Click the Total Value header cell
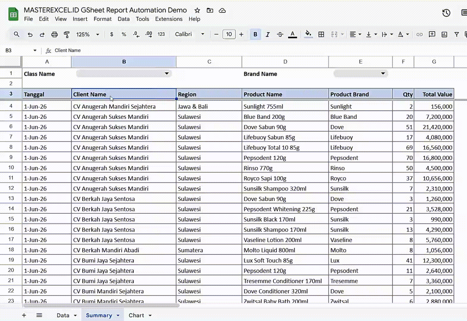 (434, 94)
